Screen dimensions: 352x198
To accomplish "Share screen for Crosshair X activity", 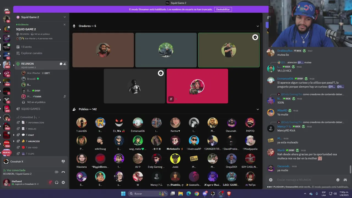I will coord(63,161).
